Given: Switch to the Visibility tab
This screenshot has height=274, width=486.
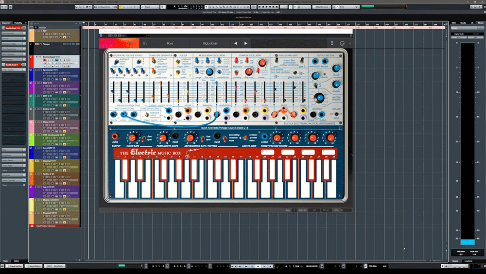Looking at the screenshot, I should [x=18, y=23].
